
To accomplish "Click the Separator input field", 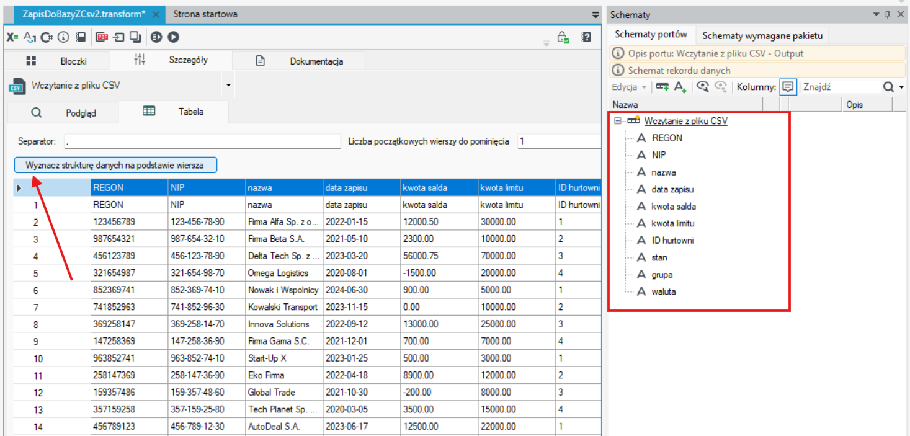I will (202, 141).
